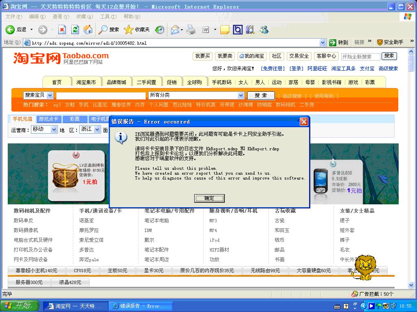Click the ad-block icon in the status bar

click(355, 294)
